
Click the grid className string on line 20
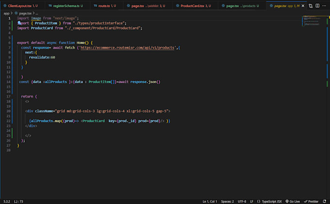pos(112,111)
